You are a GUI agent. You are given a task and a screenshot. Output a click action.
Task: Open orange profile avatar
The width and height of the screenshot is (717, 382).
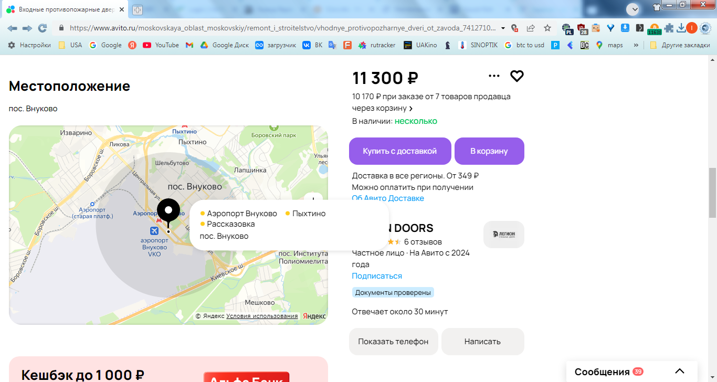click(692, 28)
